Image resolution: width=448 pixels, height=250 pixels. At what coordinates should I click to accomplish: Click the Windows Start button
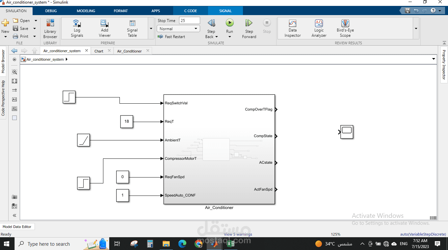[x=7, y=244]
